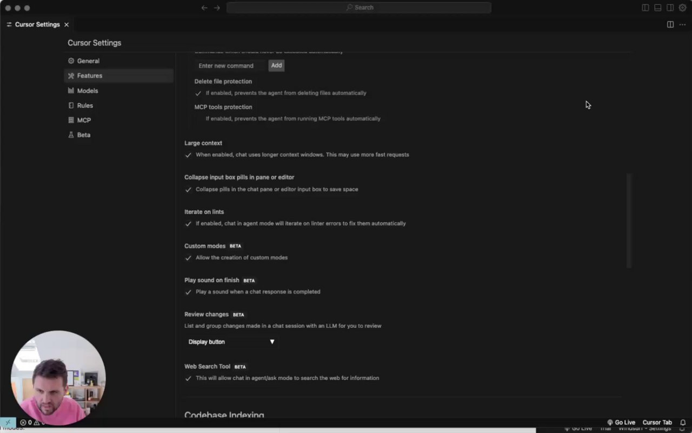Screen dimensions: 692x433
Task: Go forward using the navigation arrow
Action: (x=217, y=8)
